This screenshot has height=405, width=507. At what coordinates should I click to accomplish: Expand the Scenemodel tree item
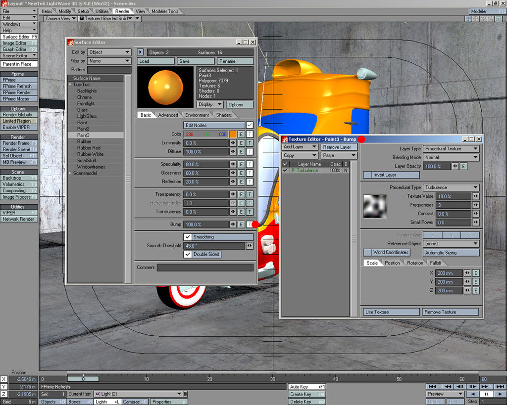pos(70,174)
